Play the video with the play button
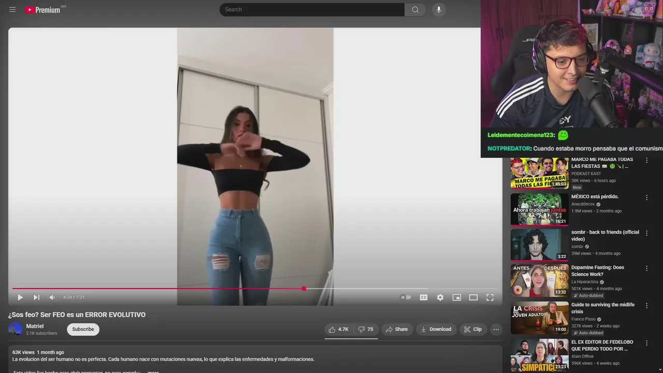This screenshot has width=663, height=373. click(x=20, y=297)
